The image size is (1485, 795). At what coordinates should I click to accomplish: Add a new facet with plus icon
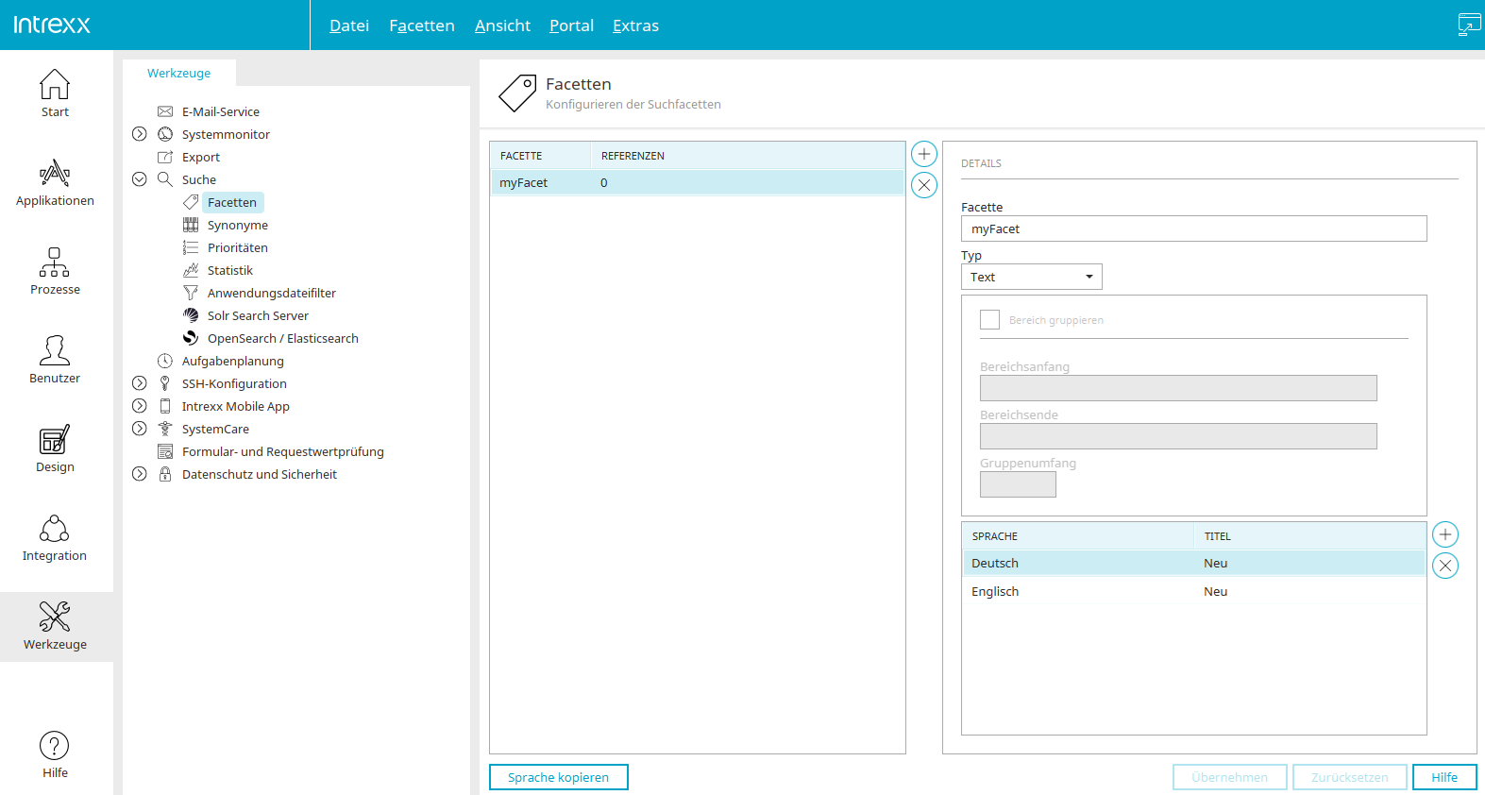(x=924, y=154)
